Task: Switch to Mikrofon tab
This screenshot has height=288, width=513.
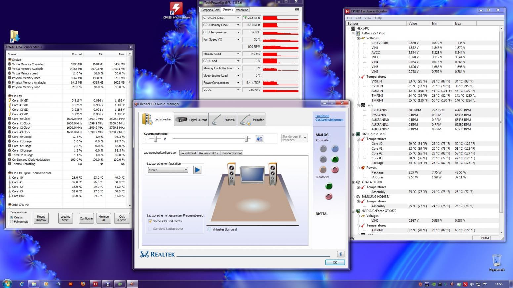Action: [251, 120]
